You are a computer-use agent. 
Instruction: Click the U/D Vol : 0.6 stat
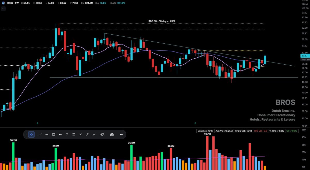[261, 131]
